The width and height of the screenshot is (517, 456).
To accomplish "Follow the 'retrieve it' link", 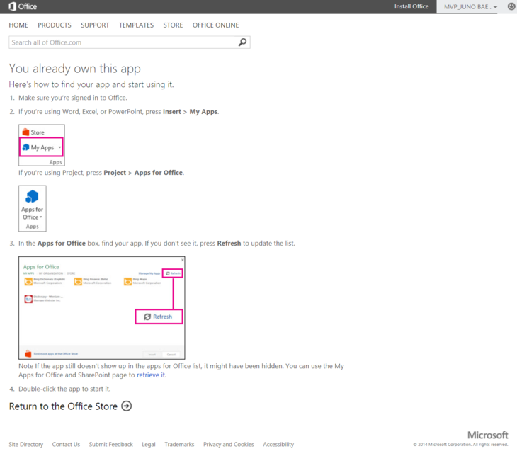I will click(x=151, y=375).
